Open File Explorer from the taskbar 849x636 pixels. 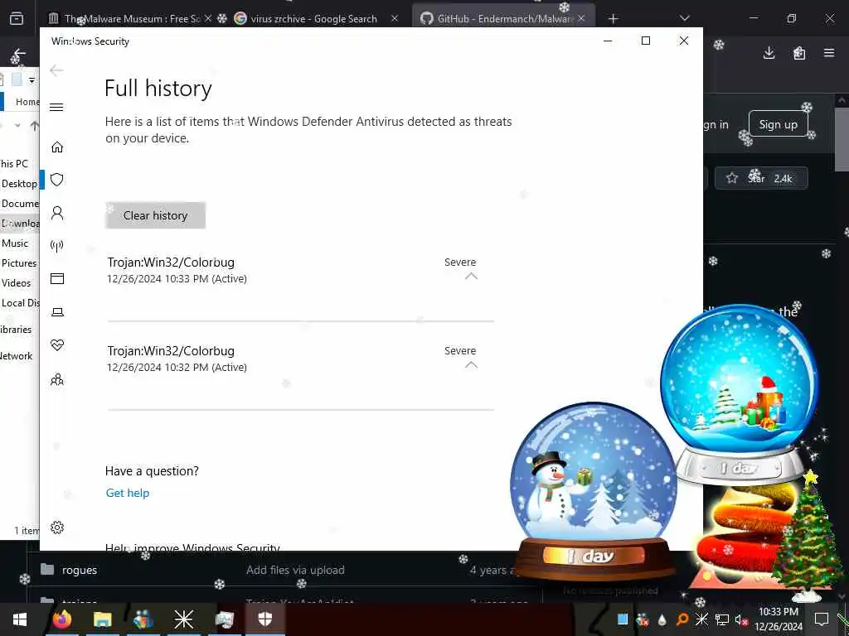102,619
